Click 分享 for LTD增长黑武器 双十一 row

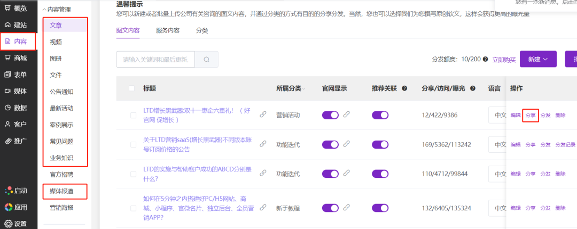531,115
